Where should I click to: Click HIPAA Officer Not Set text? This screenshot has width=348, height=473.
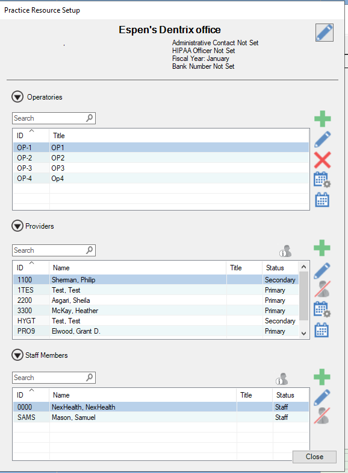click(x=204, y=51)
